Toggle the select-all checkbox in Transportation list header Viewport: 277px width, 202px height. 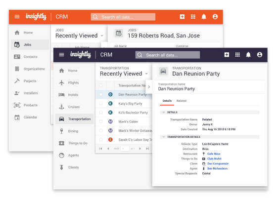click(101, 85)
